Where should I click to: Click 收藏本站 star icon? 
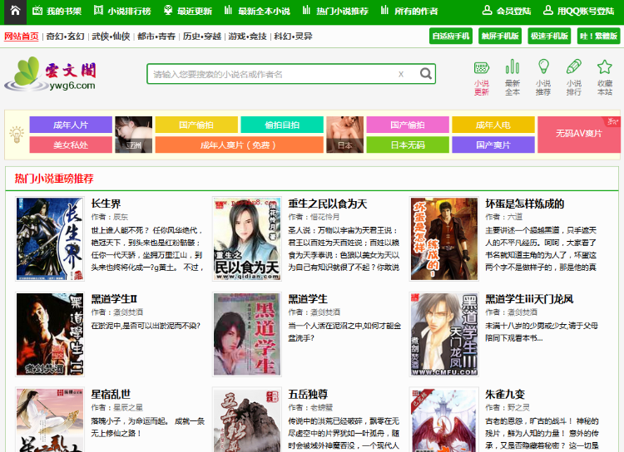click(605, 77)
